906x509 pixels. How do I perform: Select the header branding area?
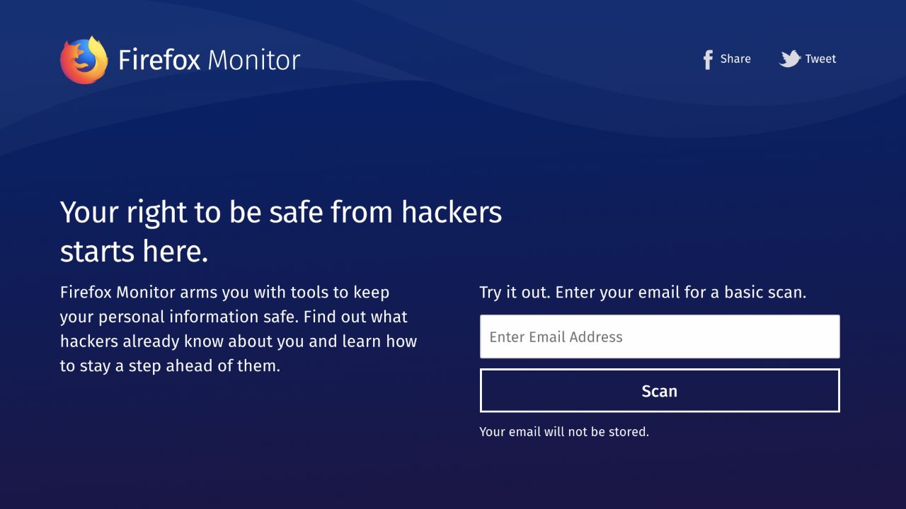(179, 60)
